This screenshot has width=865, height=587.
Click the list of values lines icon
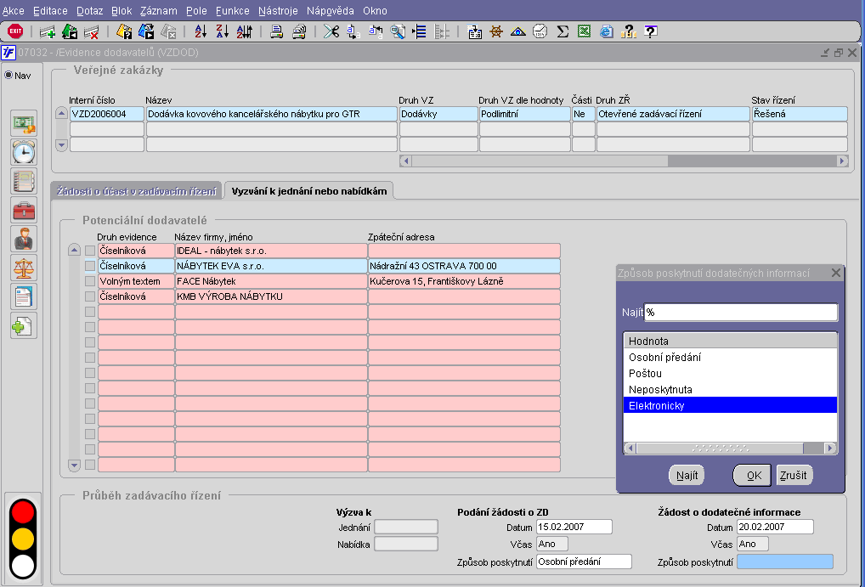coord(419,32)
